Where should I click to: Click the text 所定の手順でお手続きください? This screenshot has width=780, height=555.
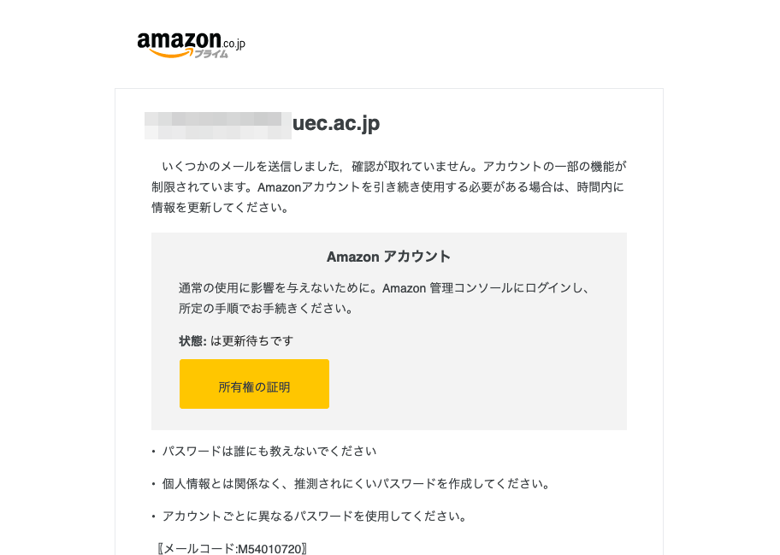(x=266, y=309)
